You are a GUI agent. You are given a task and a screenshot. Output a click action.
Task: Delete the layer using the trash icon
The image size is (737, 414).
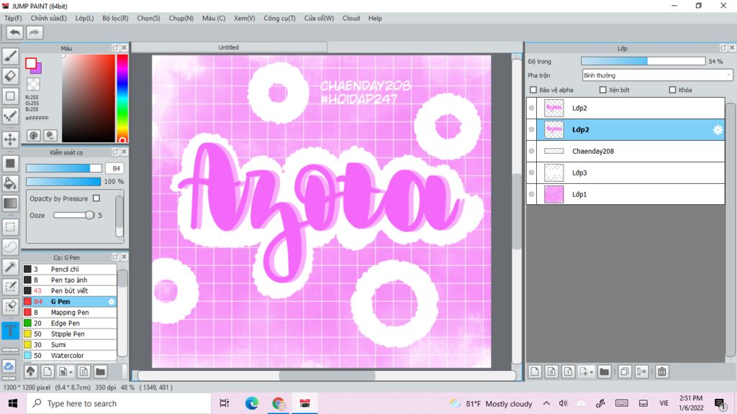coord(662,372)
